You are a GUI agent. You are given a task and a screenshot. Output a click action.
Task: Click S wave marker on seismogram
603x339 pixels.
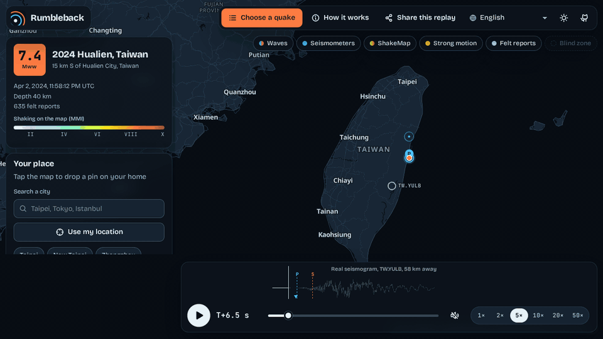[313, 274]
